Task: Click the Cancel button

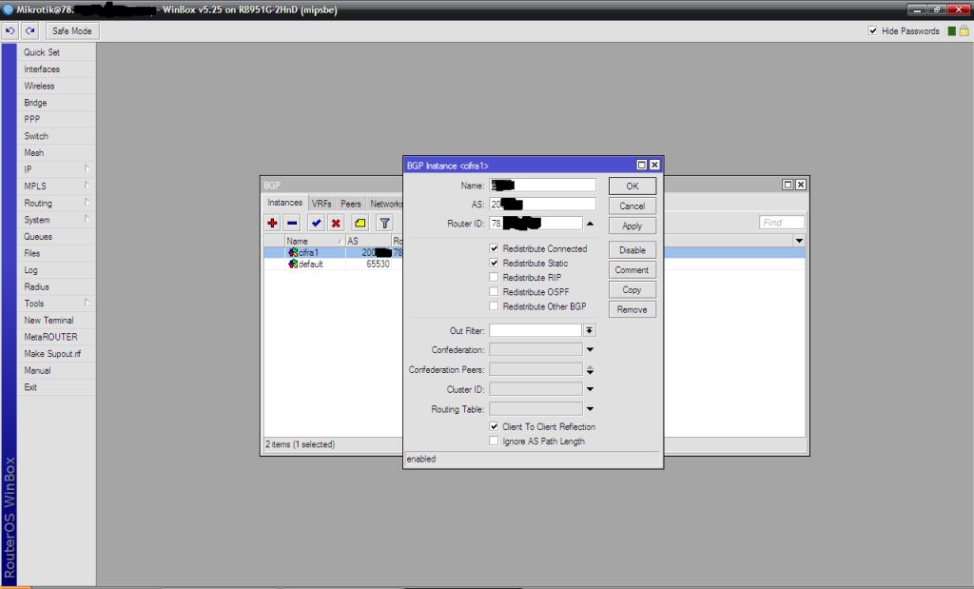Action: coord(633,206)
